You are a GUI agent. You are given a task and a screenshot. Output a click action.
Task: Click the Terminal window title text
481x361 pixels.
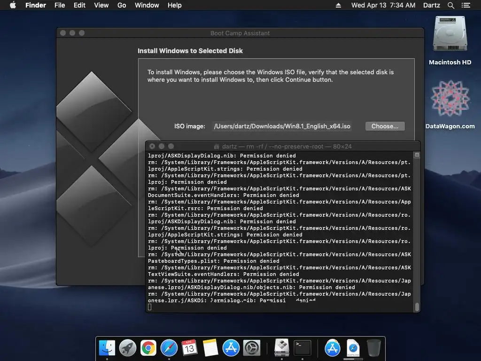tap(287, 147)
